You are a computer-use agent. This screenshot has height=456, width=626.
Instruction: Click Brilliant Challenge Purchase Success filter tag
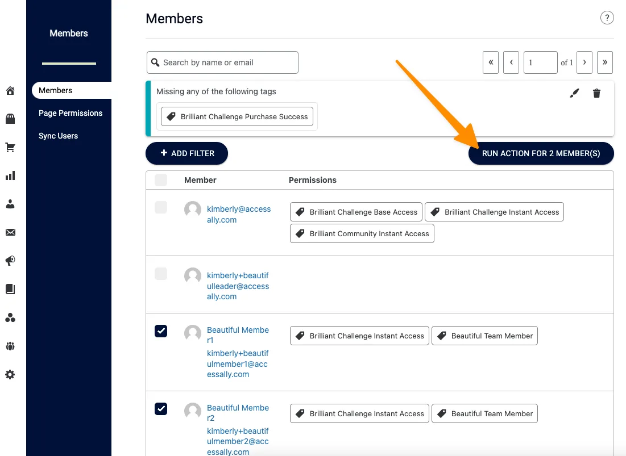(x=237, y=117)
